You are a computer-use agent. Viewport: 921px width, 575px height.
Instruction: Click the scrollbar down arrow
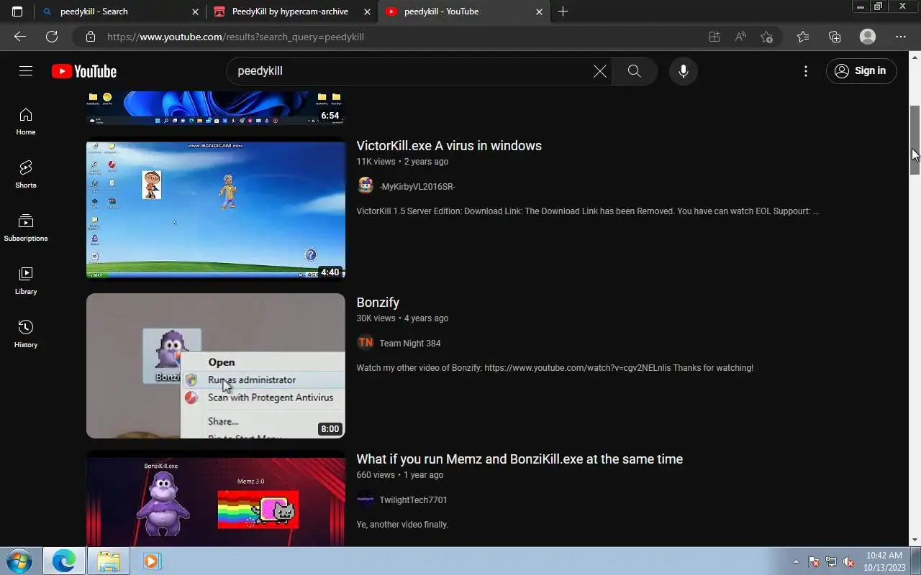tap(915, 540)
